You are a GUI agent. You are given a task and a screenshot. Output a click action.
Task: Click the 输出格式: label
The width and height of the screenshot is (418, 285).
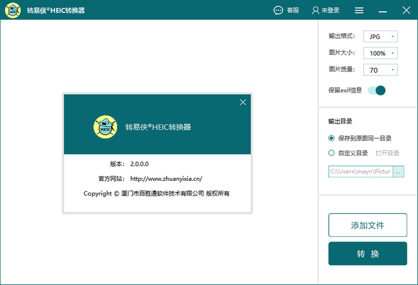click(x=342, y=36)
